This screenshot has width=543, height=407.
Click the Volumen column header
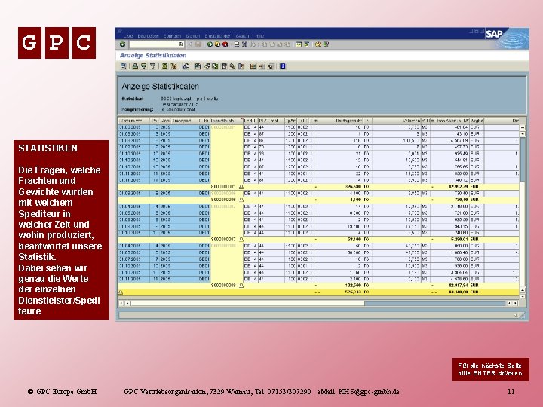(397, 121)
